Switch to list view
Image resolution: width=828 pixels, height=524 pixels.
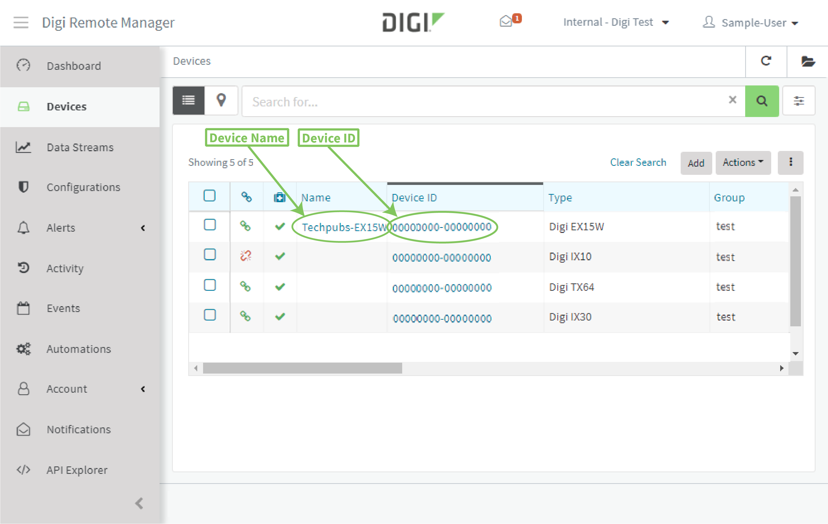[x=188, y=100]
